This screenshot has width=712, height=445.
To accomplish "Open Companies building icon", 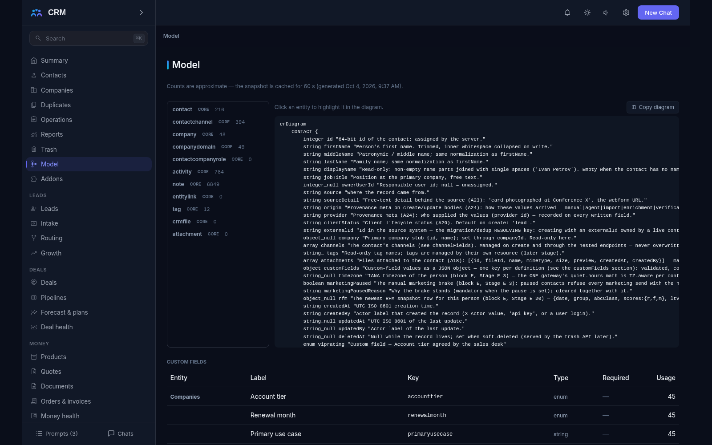I will point(34,90).
